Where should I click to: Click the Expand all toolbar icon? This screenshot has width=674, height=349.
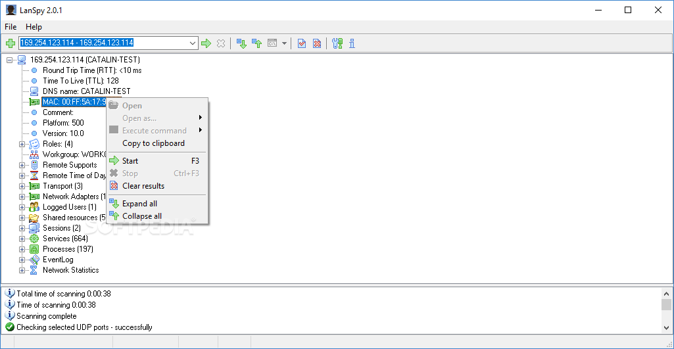(x=241, y=43)
